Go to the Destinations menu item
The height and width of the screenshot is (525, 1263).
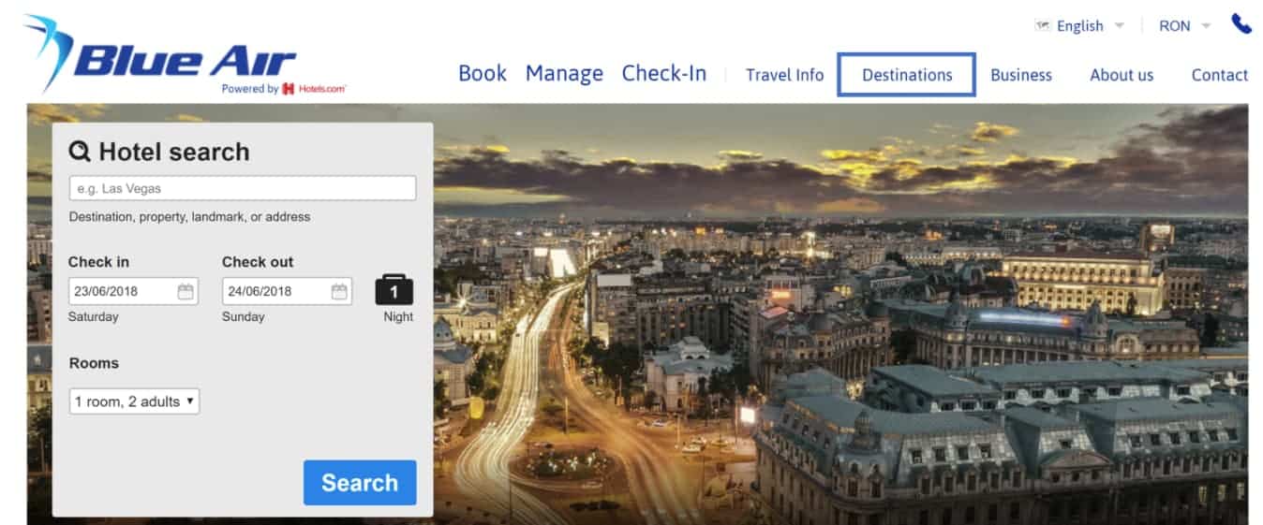(907, 75)
